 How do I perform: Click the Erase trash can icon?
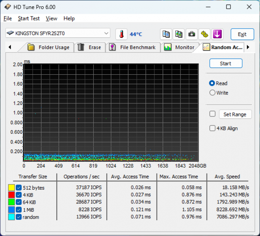coord(81,47)
